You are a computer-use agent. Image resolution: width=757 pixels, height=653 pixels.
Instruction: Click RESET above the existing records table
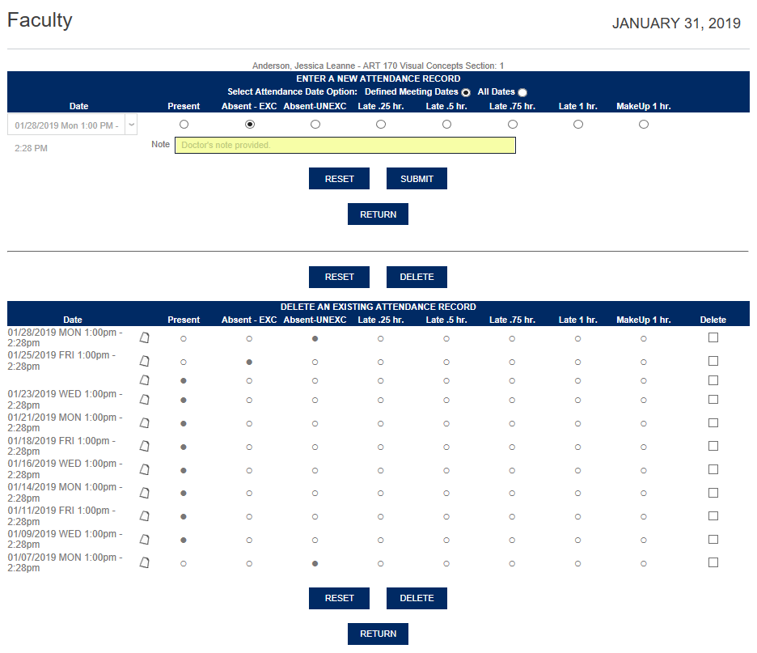pyautogui.click(x=340, y=277)
